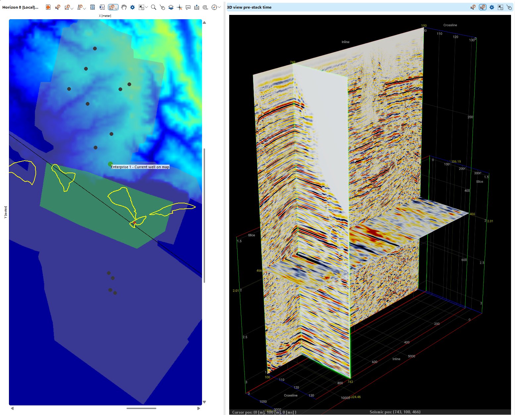This screenshot has width=515, height=415.
Task: Click the triangle crossed-box icon in map toolbar
Action: pyautogui.click(x=102, y=7)
